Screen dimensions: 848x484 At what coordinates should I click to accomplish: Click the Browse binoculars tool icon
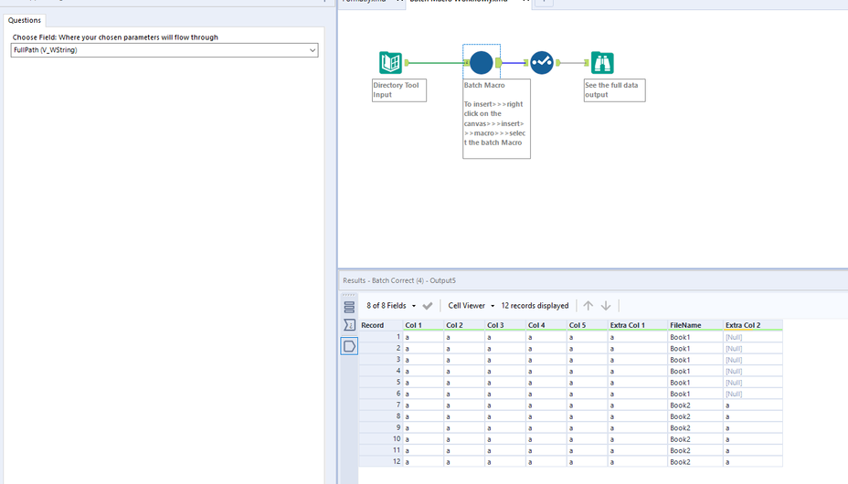click(x=602, y=62)
